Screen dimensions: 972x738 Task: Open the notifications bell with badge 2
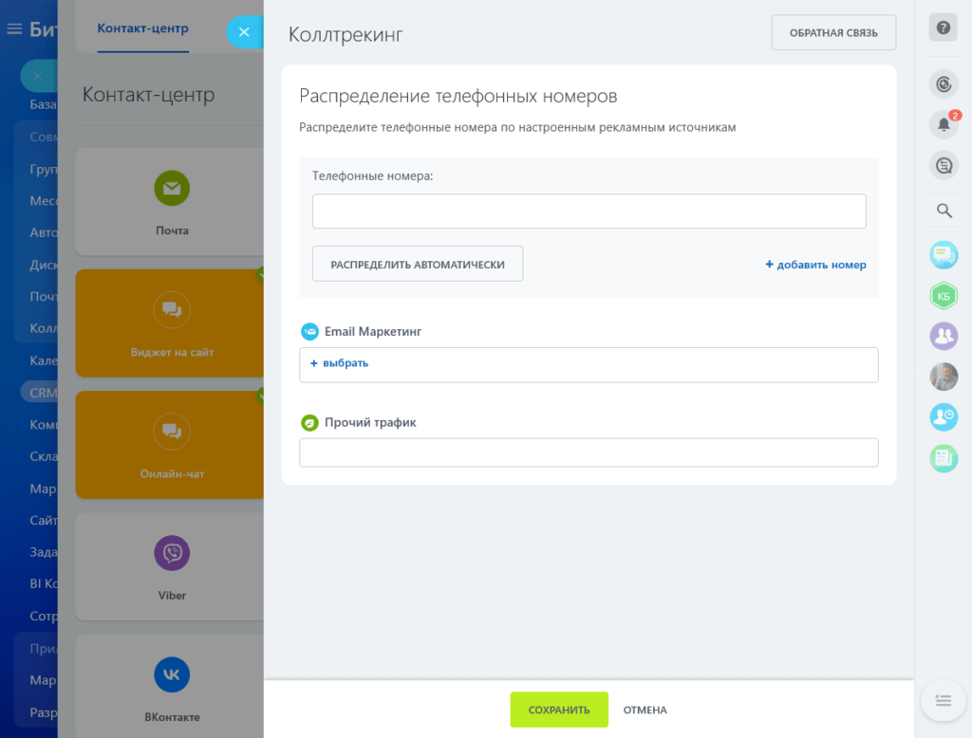[944, 123]
